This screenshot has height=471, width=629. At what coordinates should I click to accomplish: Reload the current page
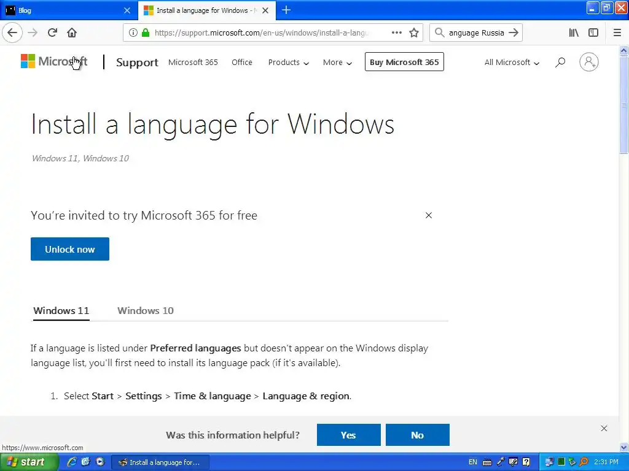[x=52, y=33]
